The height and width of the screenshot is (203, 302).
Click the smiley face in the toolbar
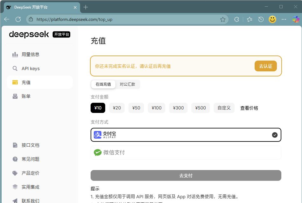pyautogui.click(x=272, y=19)
